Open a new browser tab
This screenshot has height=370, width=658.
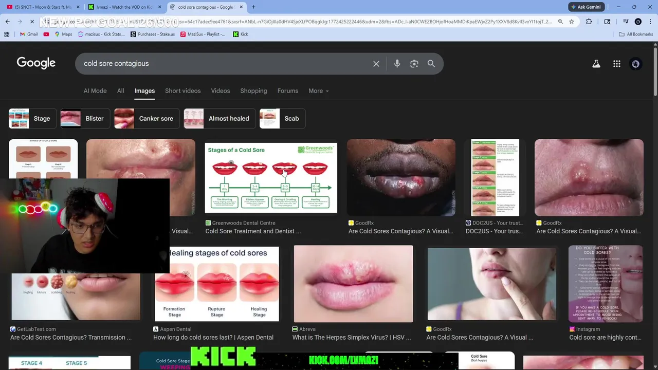point(253,7)
